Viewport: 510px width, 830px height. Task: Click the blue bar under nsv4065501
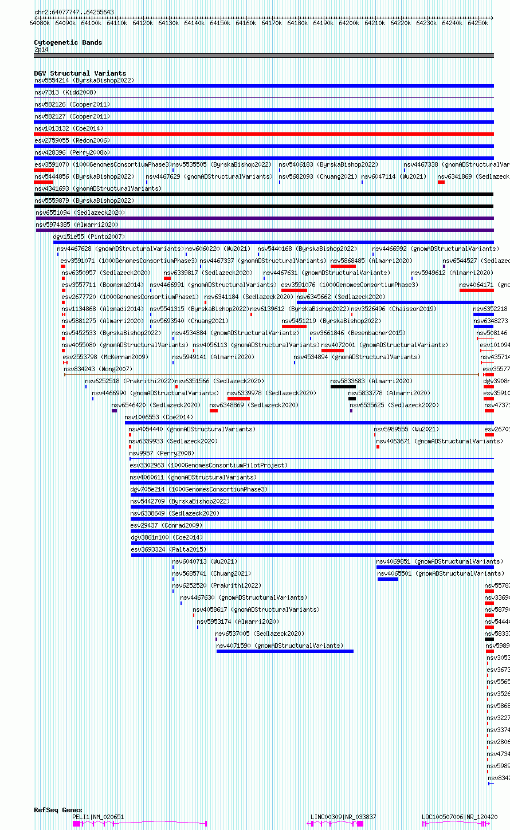(x=388, y=579)
